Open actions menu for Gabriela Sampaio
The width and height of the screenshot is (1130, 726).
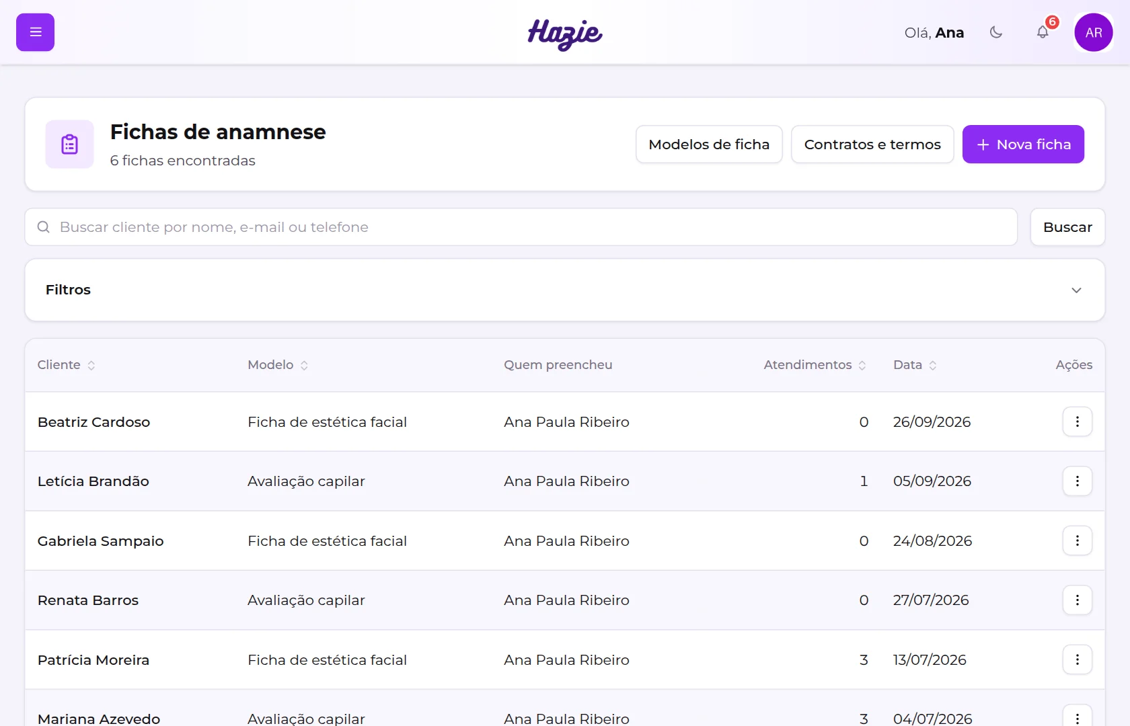click(1078, 540)
